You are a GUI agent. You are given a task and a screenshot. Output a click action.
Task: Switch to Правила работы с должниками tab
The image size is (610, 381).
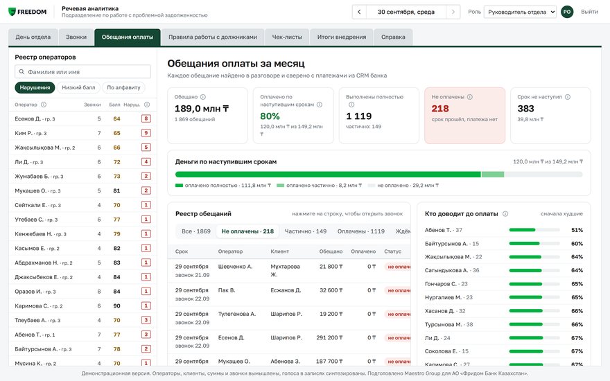coord(213,37)
